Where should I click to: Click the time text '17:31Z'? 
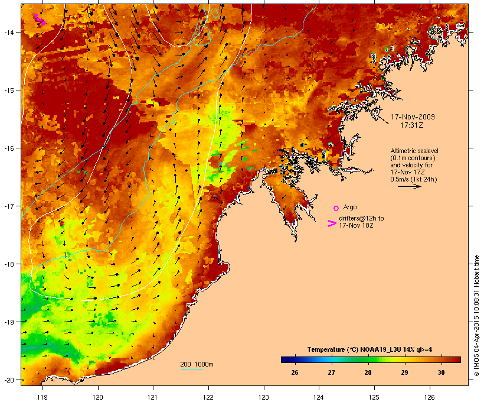412,125
